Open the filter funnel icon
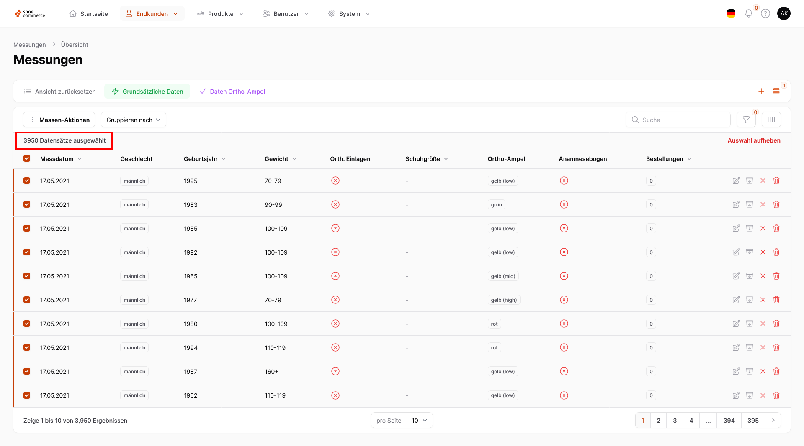Viewport: 804px width, 446px height. tap(746, 120)
